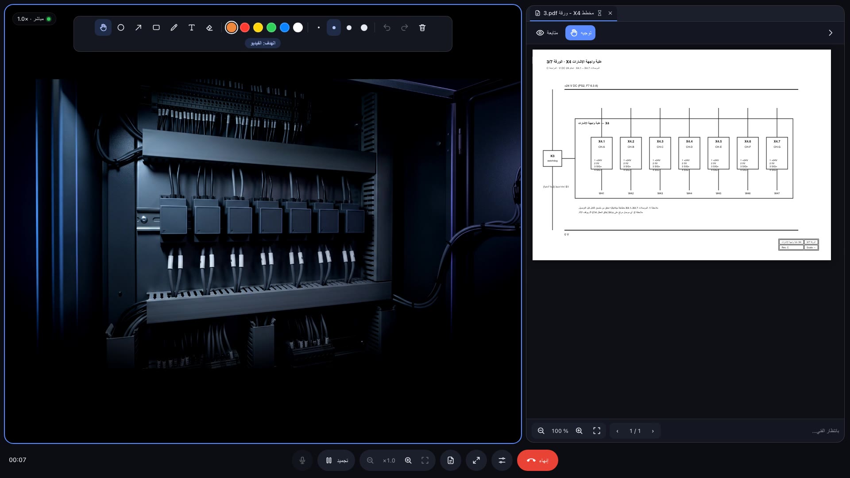Collapse the document side panel chevron
The width and height of the screenshot is (850, 478).
click(831, 33)
